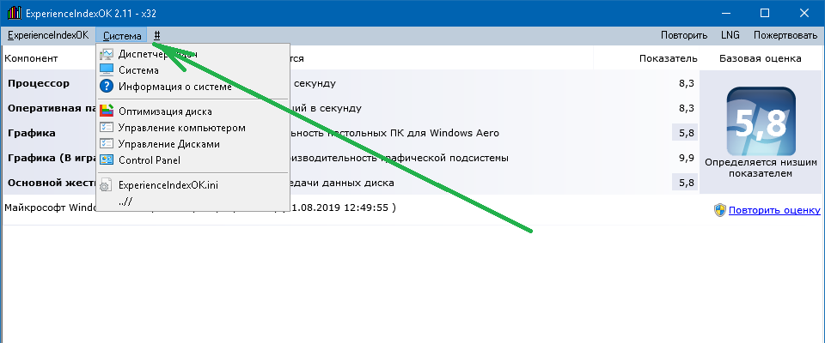Click the Control Panel icon

tap(107, 159)
